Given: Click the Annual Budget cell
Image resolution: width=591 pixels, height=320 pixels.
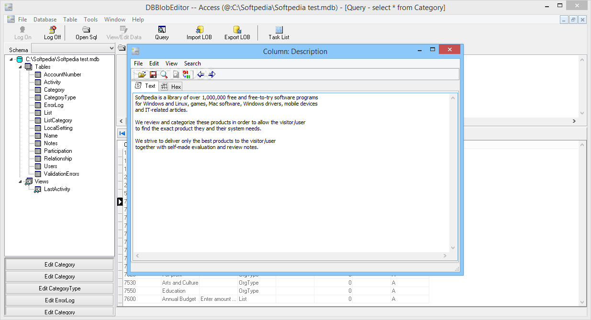Looking at the screenshot, I should [180, 299].
